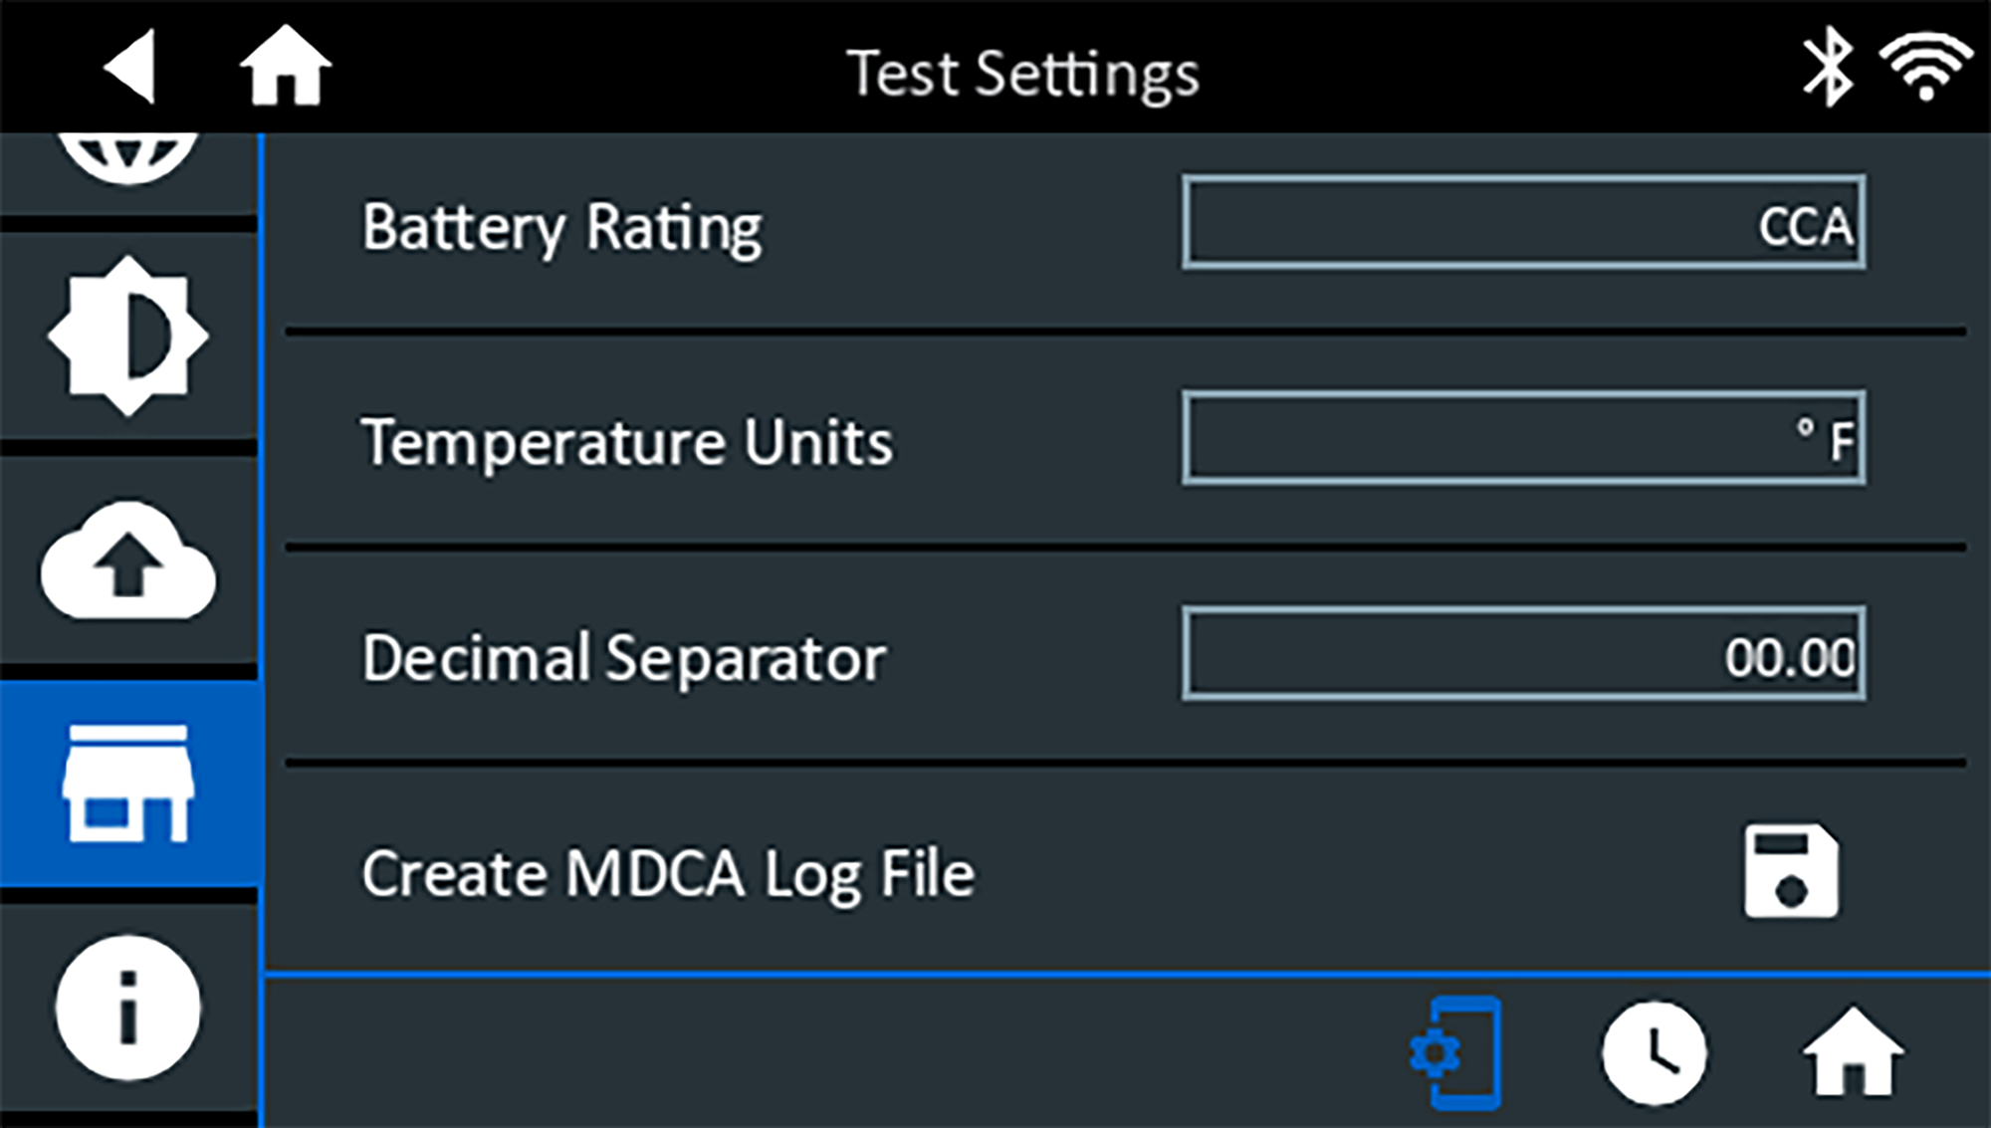1991x1128 pixels.
Task: Open display brightness settings in sidebar
Action: coord(127,337)
